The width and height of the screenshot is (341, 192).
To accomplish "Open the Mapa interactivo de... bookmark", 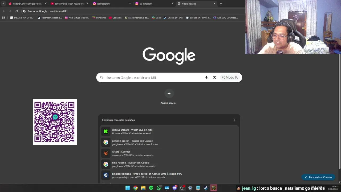I will [137, 18].
